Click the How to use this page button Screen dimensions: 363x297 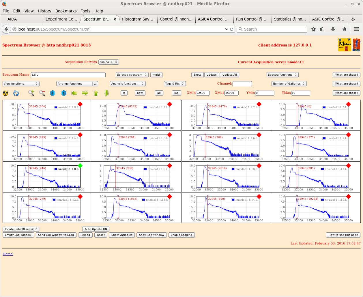click(x=343, y=235)
